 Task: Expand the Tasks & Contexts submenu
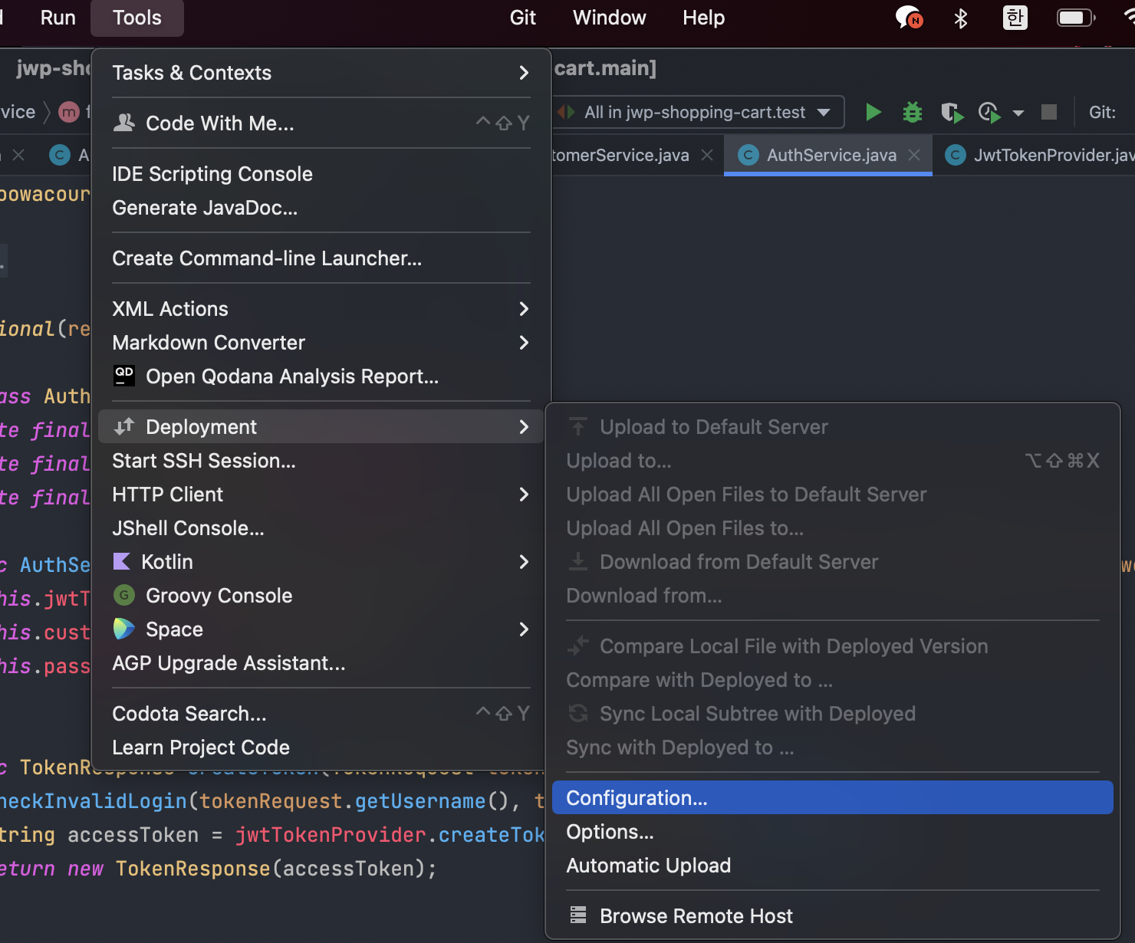(x=321, y=73)
